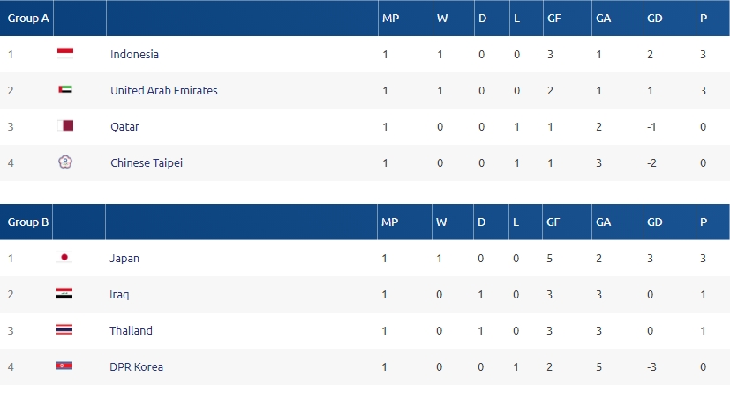Click the Chinese Taipei flag icon
This screenshot has width=730, height=407.
(64, 162)
